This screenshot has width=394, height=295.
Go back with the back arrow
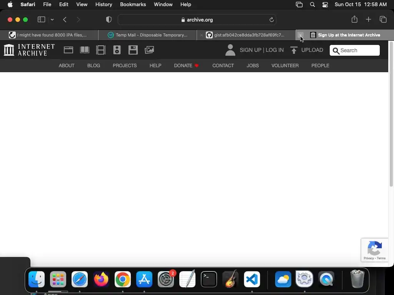coord(65,20)
